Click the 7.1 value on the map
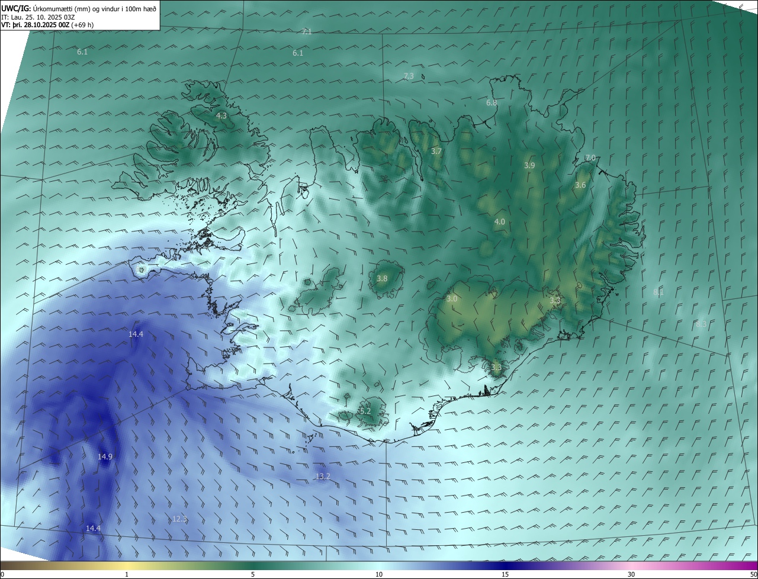Viewport: 758px width, 579px height. [x=307, y=32]
